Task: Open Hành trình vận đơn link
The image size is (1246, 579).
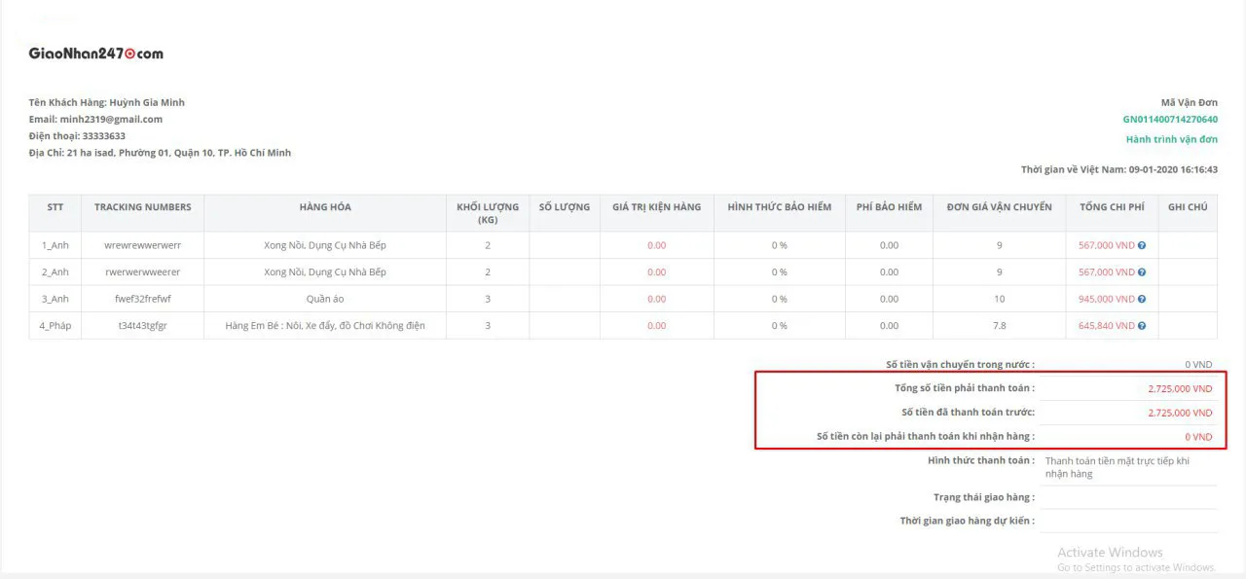Action: pyautogui.click(x=1172, y=139)
